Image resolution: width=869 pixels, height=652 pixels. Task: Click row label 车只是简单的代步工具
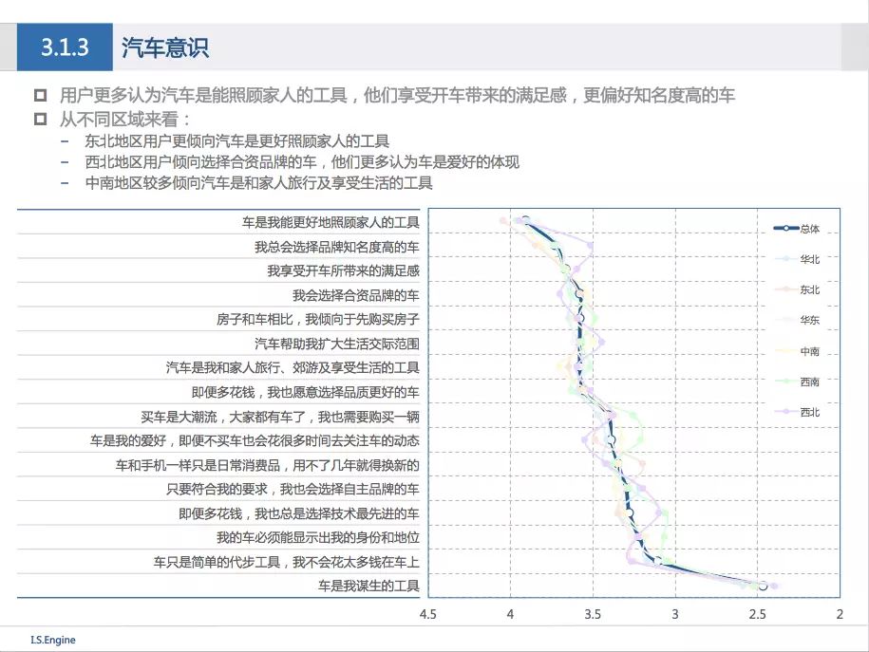[286, 562]
